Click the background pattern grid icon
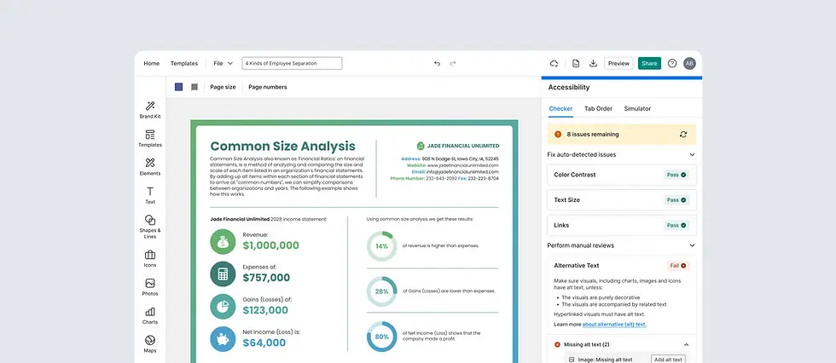836x363 pixels. coord(194,87)
